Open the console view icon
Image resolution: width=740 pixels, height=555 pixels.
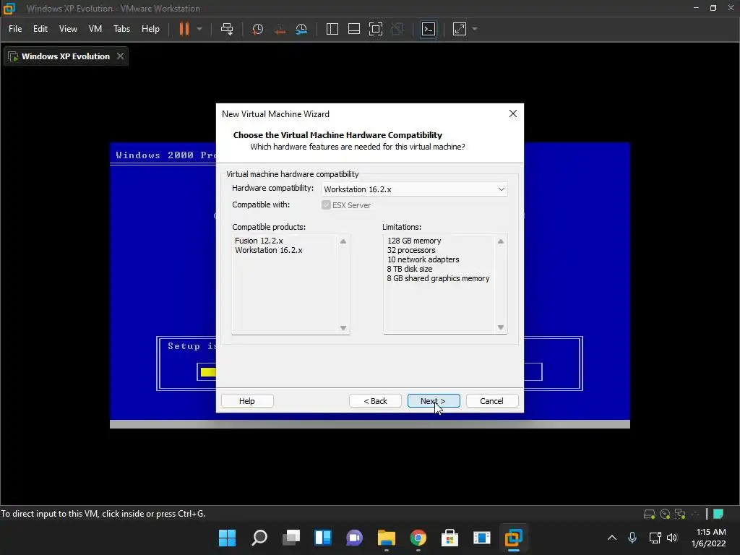429,29
